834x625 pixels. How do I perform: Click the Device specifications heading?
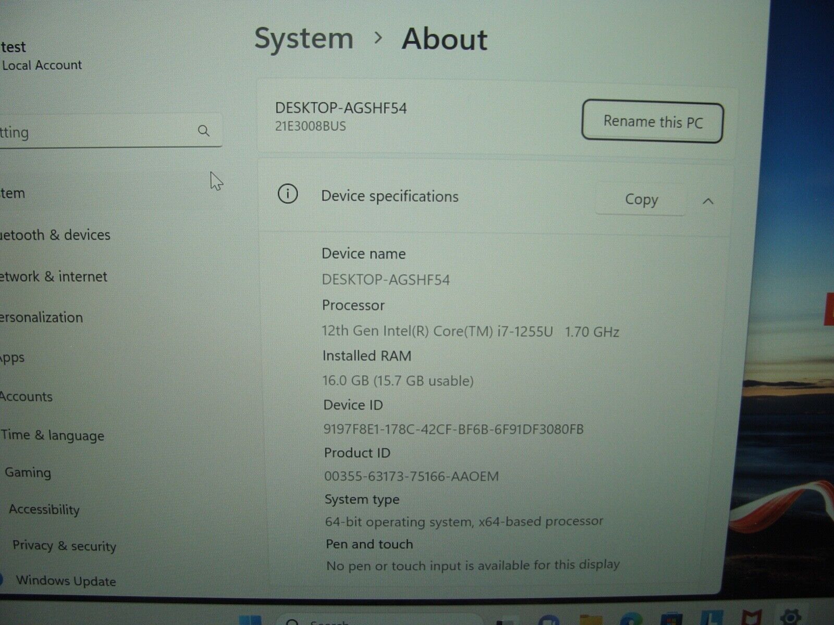tap(390, 196)
